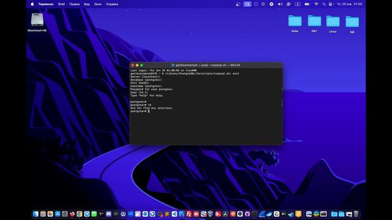
Task: Open the Терминал app menu
Action: [x=46, y=4]
